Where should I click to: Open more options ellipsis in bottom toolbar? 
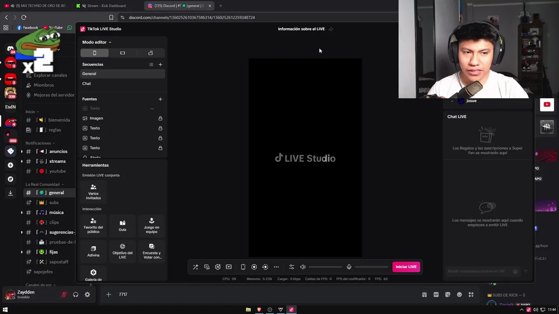(x=276, y=267)
